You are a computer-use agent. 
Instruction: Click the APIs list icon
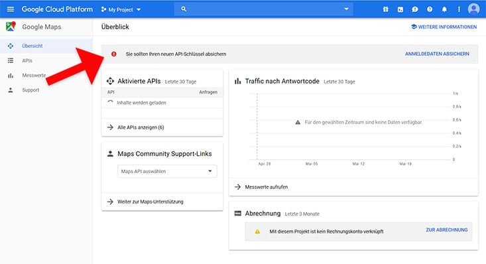coord(11,60)
